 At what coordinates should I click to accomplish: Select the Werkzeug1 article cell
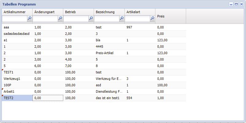[17, 79]
